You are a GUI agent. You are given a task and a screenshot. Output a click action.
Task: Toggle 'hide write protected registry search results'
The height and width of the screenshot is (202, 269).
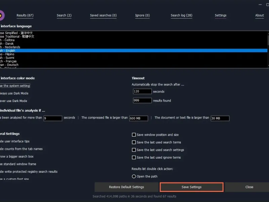pyautogui.click(x=29, y=171)
